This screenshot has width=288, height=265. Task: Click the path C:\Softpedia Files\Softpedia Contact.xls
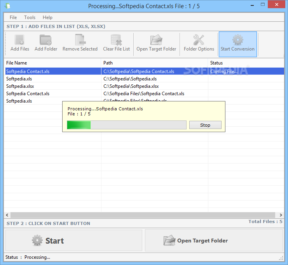144,94
